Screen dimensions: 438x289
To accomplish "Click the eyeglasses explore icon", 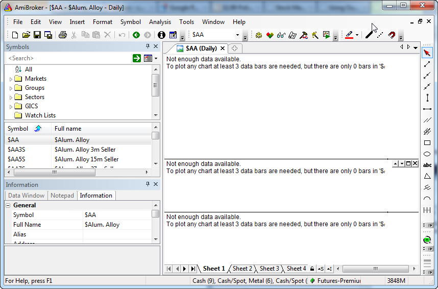I will pyautogui.click(x=281, y=35).
